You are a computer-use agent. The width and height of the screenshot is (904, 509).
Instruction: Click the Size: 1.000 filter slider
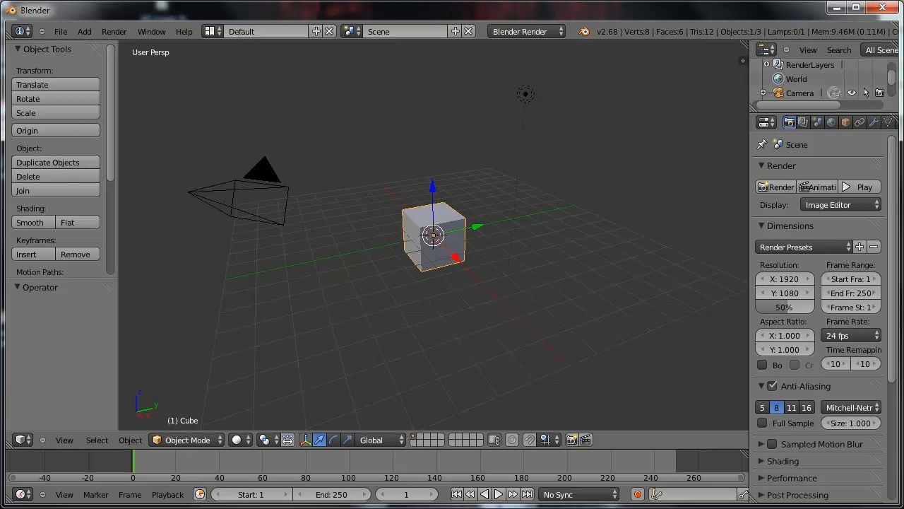pos(851,423)
